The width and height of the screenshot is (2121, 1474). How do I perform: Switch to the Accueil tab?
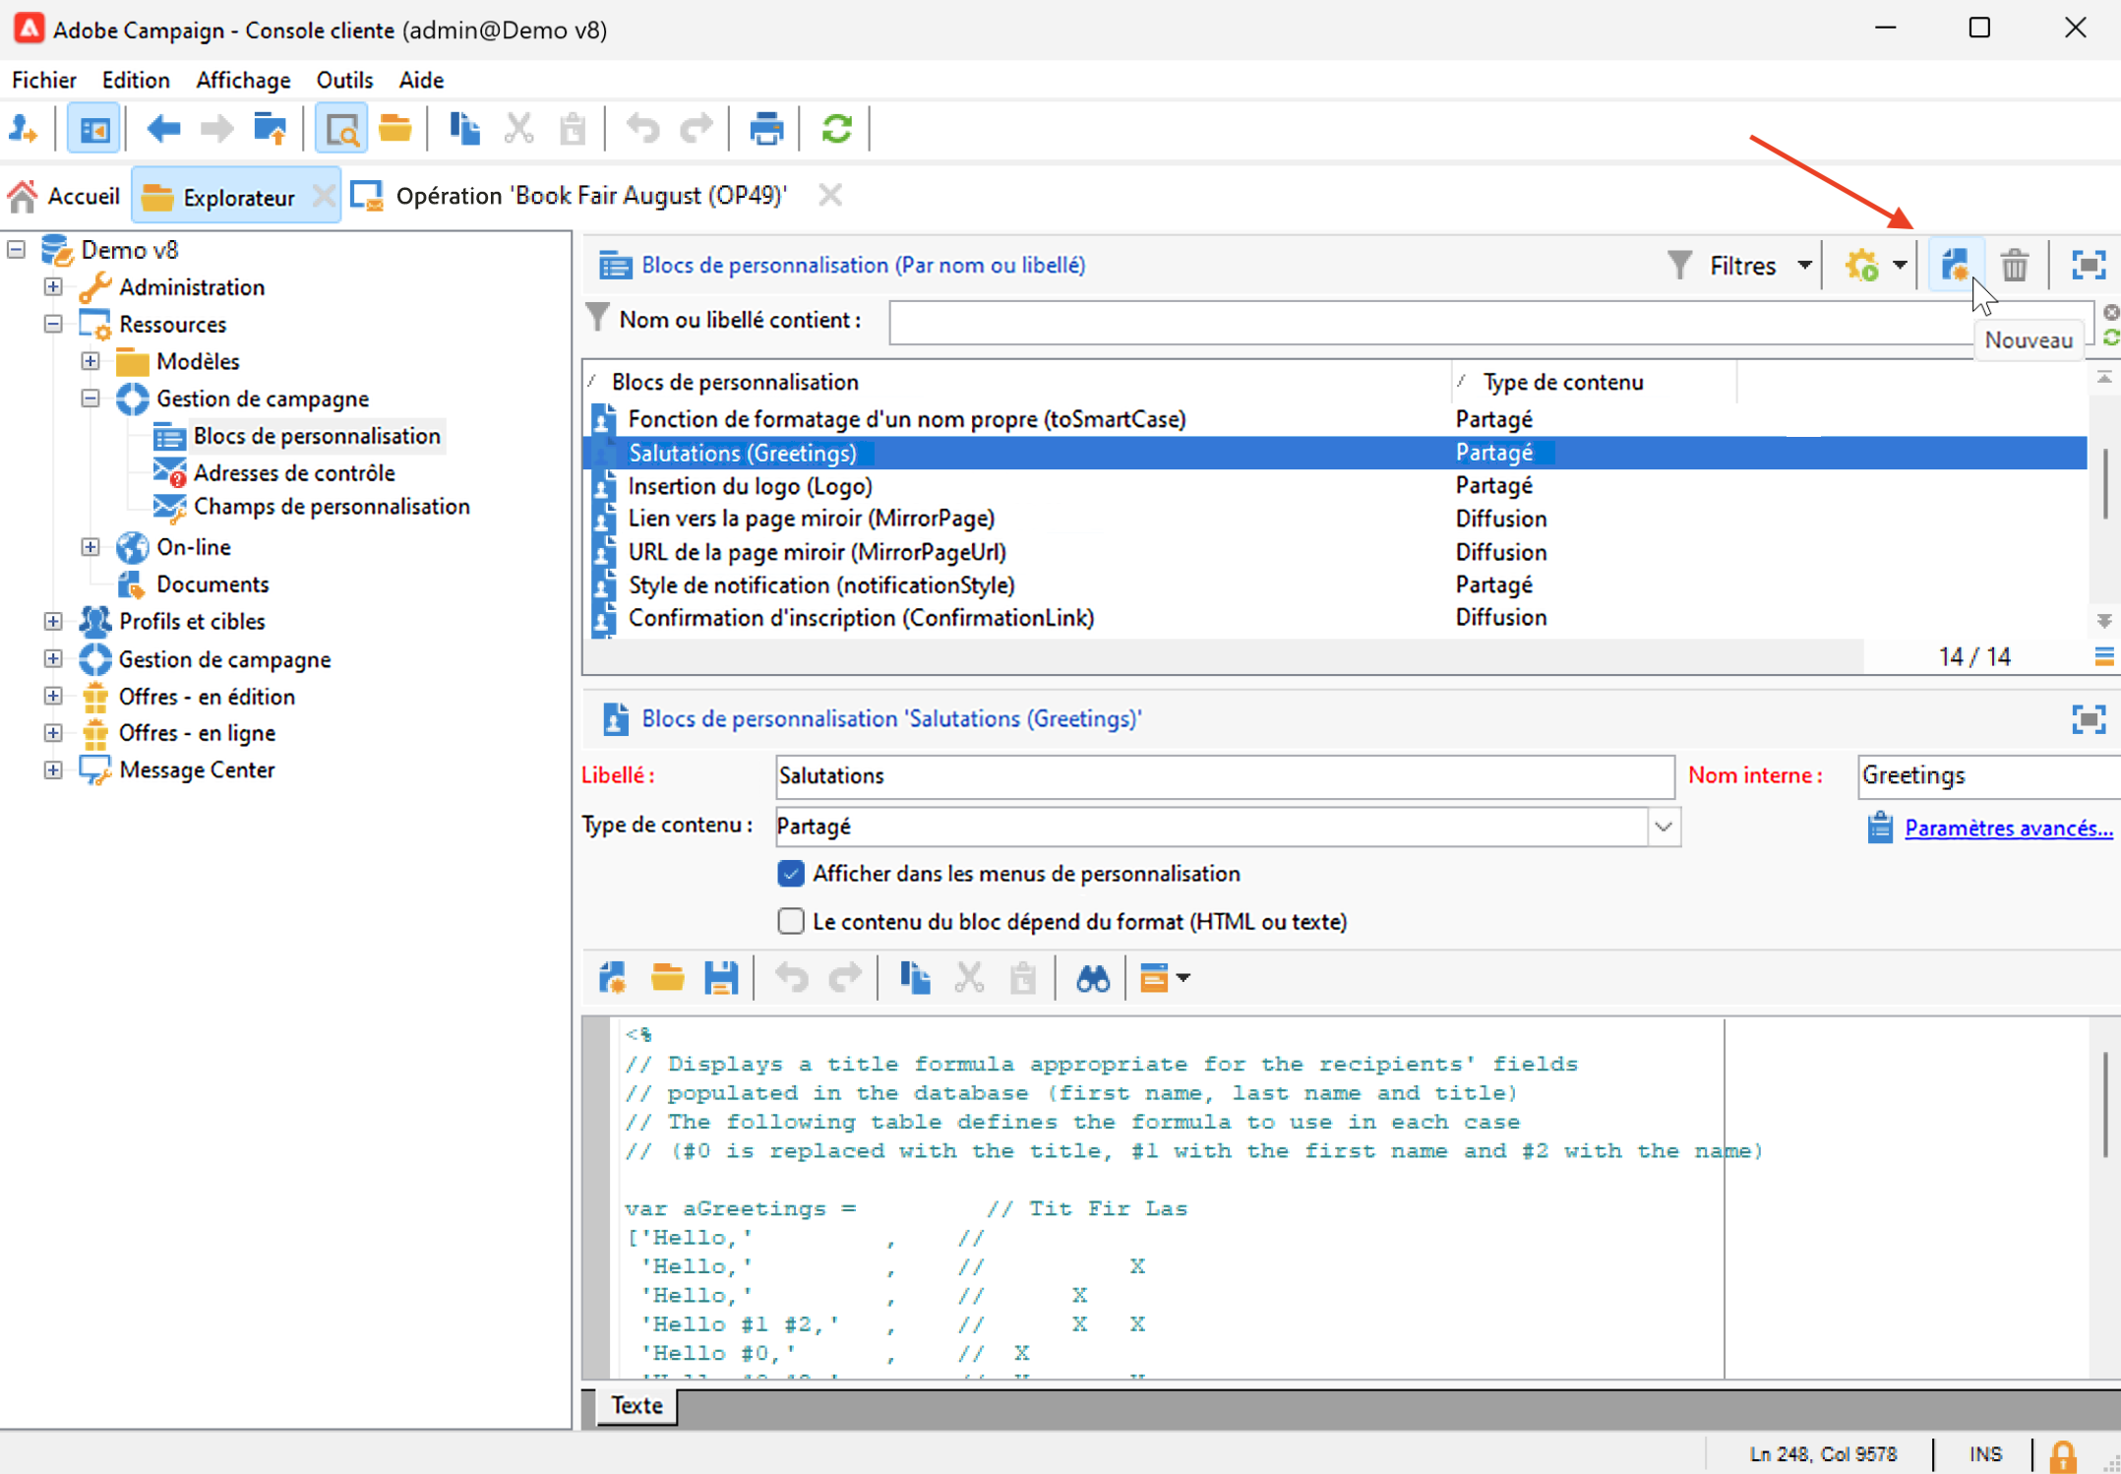65,196
